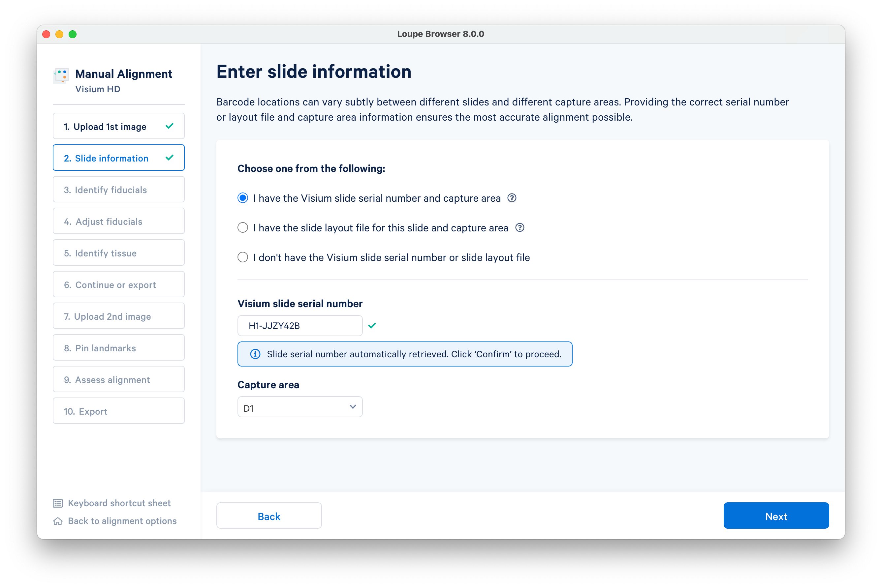The image size is (882, 588).
Task: Click the green full screen window button
Action: [x=73, y=35]
